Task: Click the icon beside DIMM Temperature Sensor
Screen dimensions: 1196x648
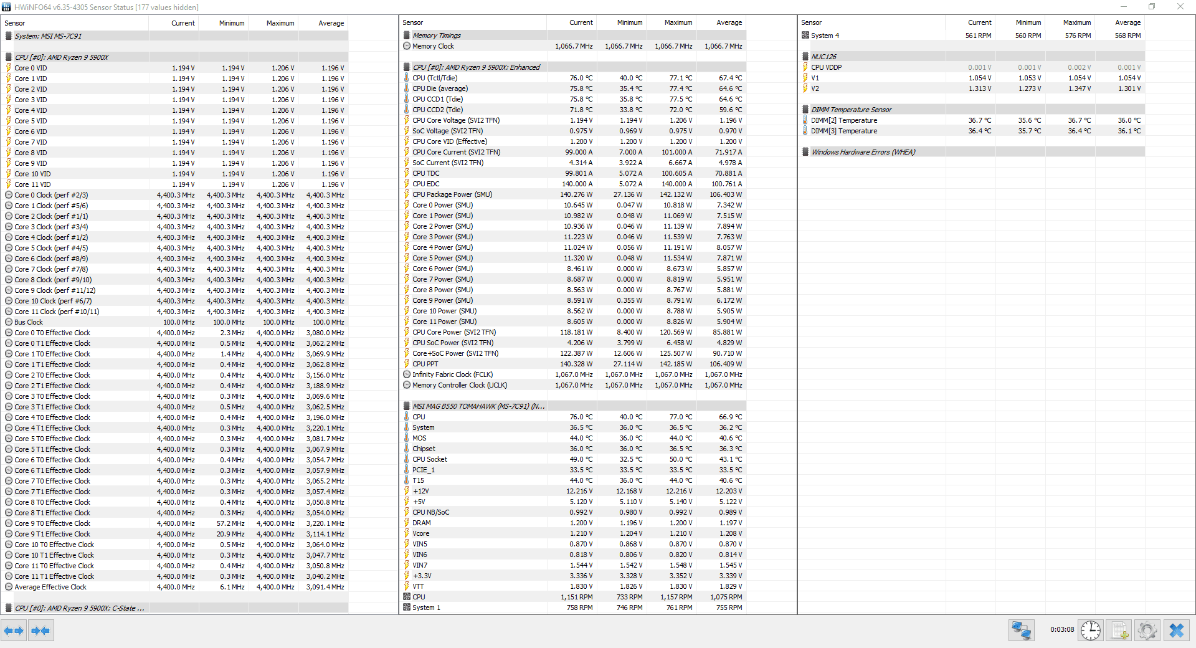Action: [x=805, y=110]
